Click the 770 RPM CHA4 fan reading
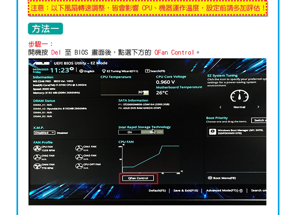 47,168
